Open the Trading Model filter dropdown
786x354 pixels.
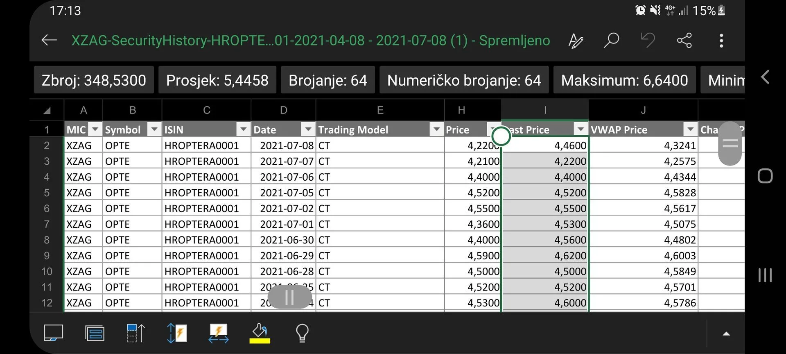pos(437,129)
